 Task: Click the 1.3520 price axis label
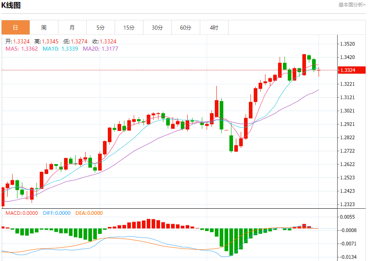click(348, 44)
